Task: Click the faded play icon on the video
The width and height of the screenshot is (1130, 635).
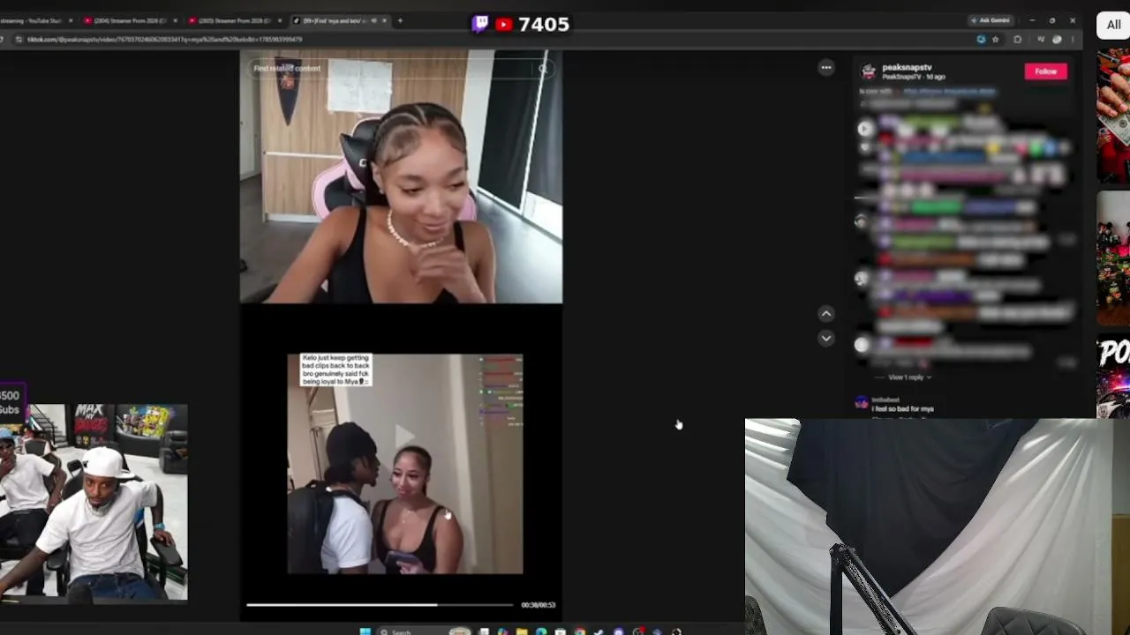Action: point(404,436)
